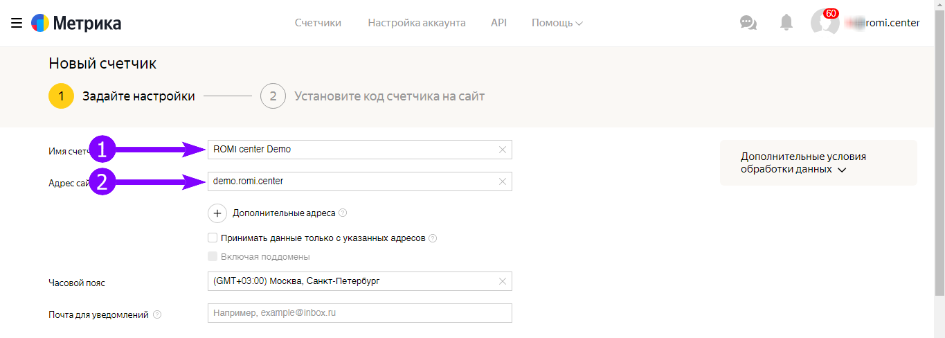The width and height of the screenshot is (945, 338).
Task: Enable Принимать данные только с указанных адресов
Action: 213,238
